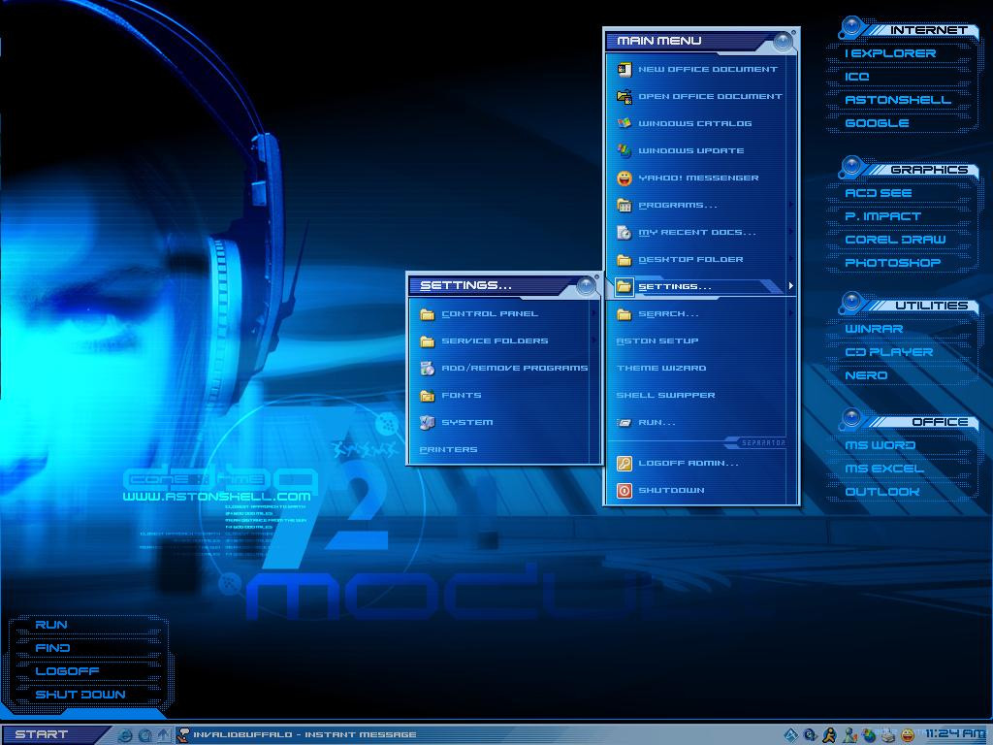Open WinRAR from the Utilities panel

pos(874,330)
